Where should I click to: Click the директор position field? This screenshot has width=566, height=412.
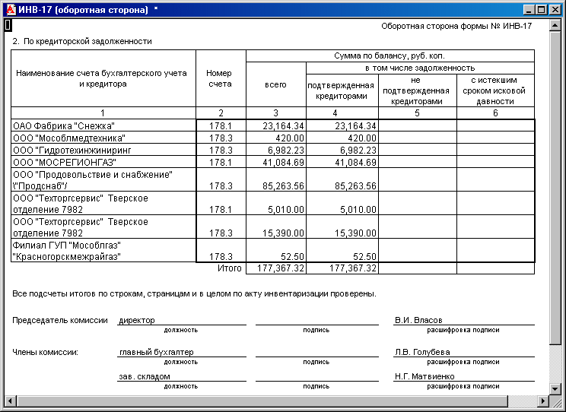[182, 320]
